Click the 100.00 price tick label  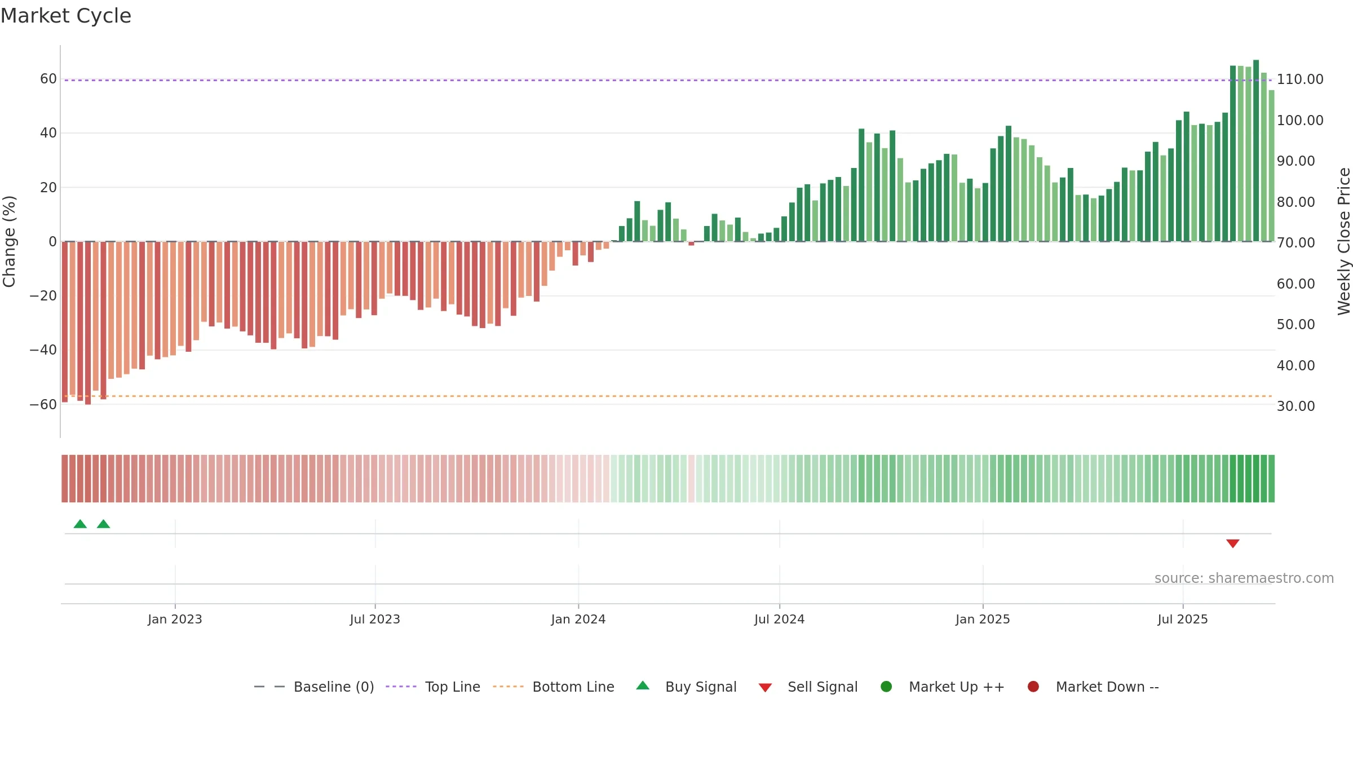click(x=1300, y=120)
